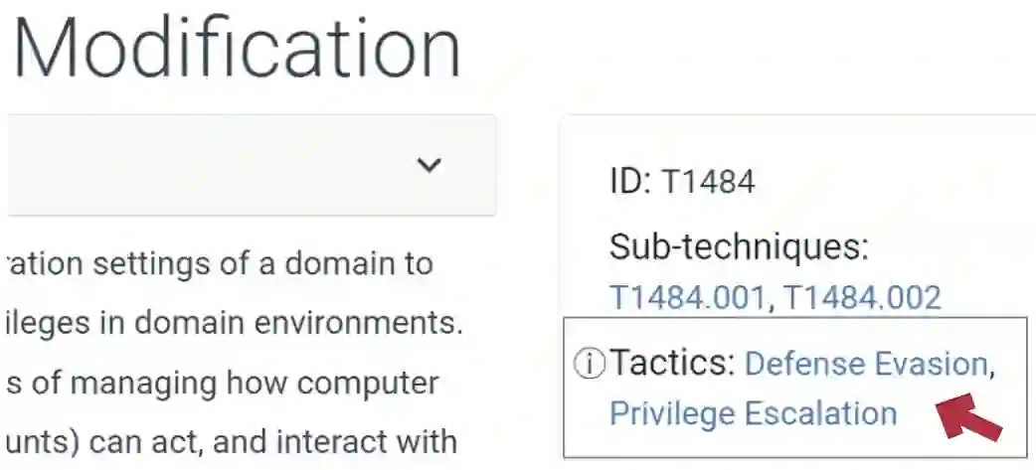The image size is (1036, 470).
Task: Click the Tactics label text
Action: point(671,364)
